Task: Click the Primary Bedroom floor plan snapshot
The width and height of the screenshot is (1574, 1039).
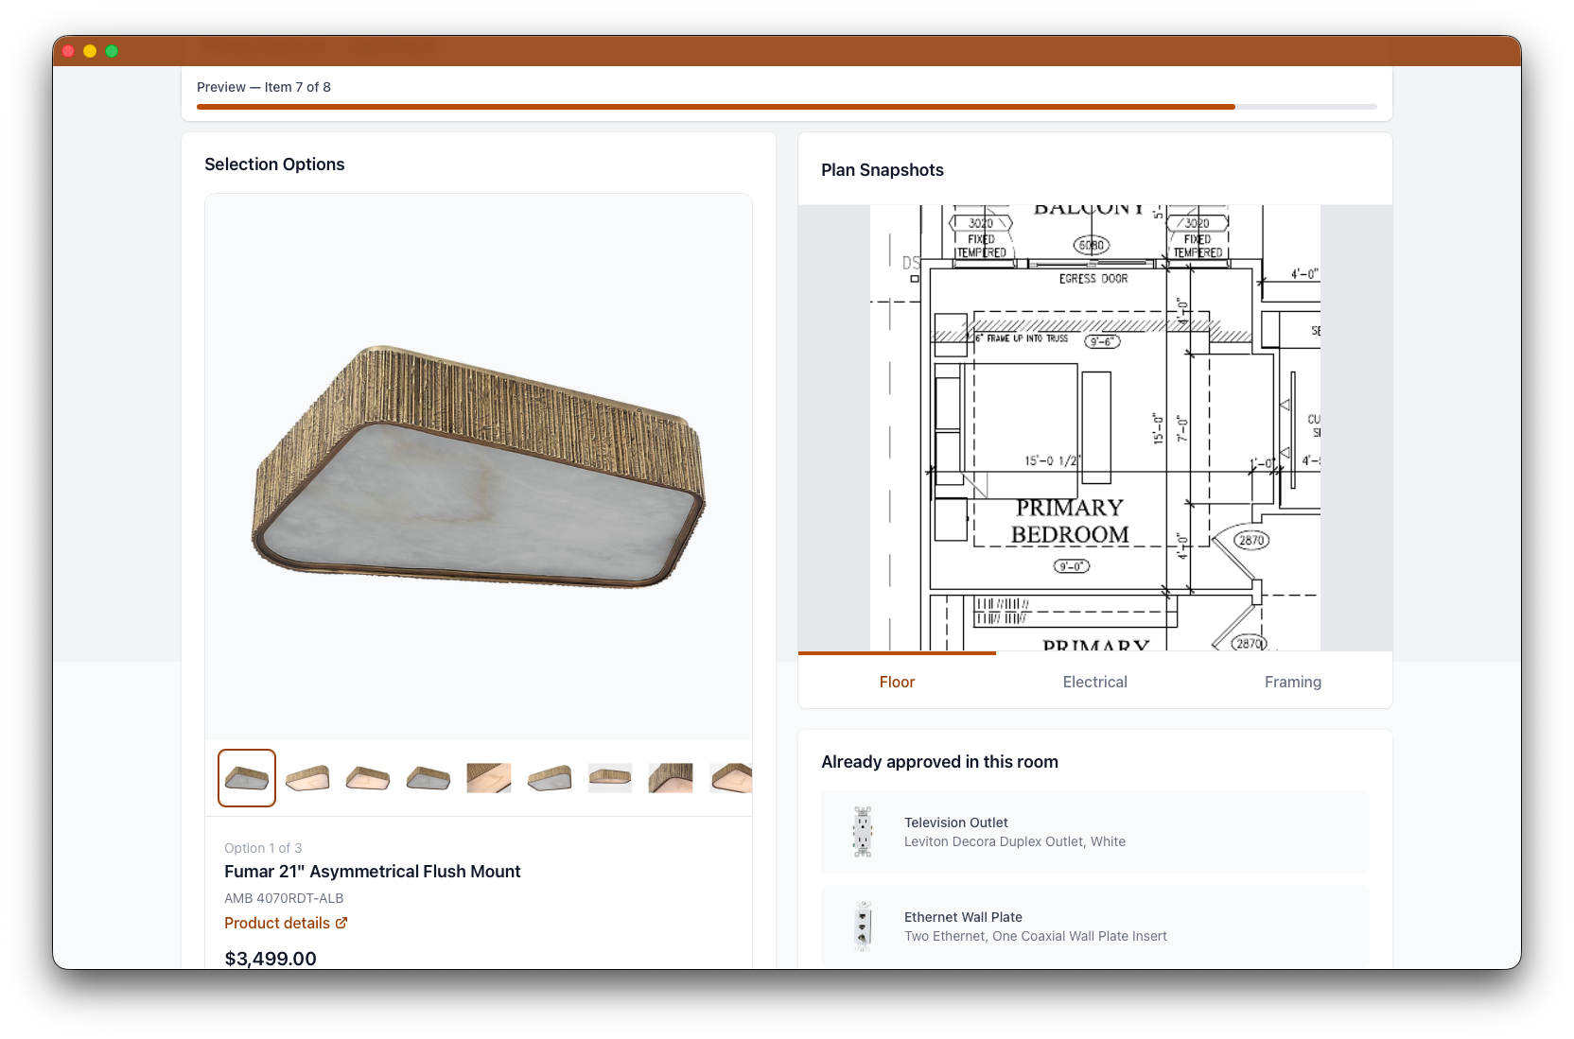Action: [x=1094, y=427]
